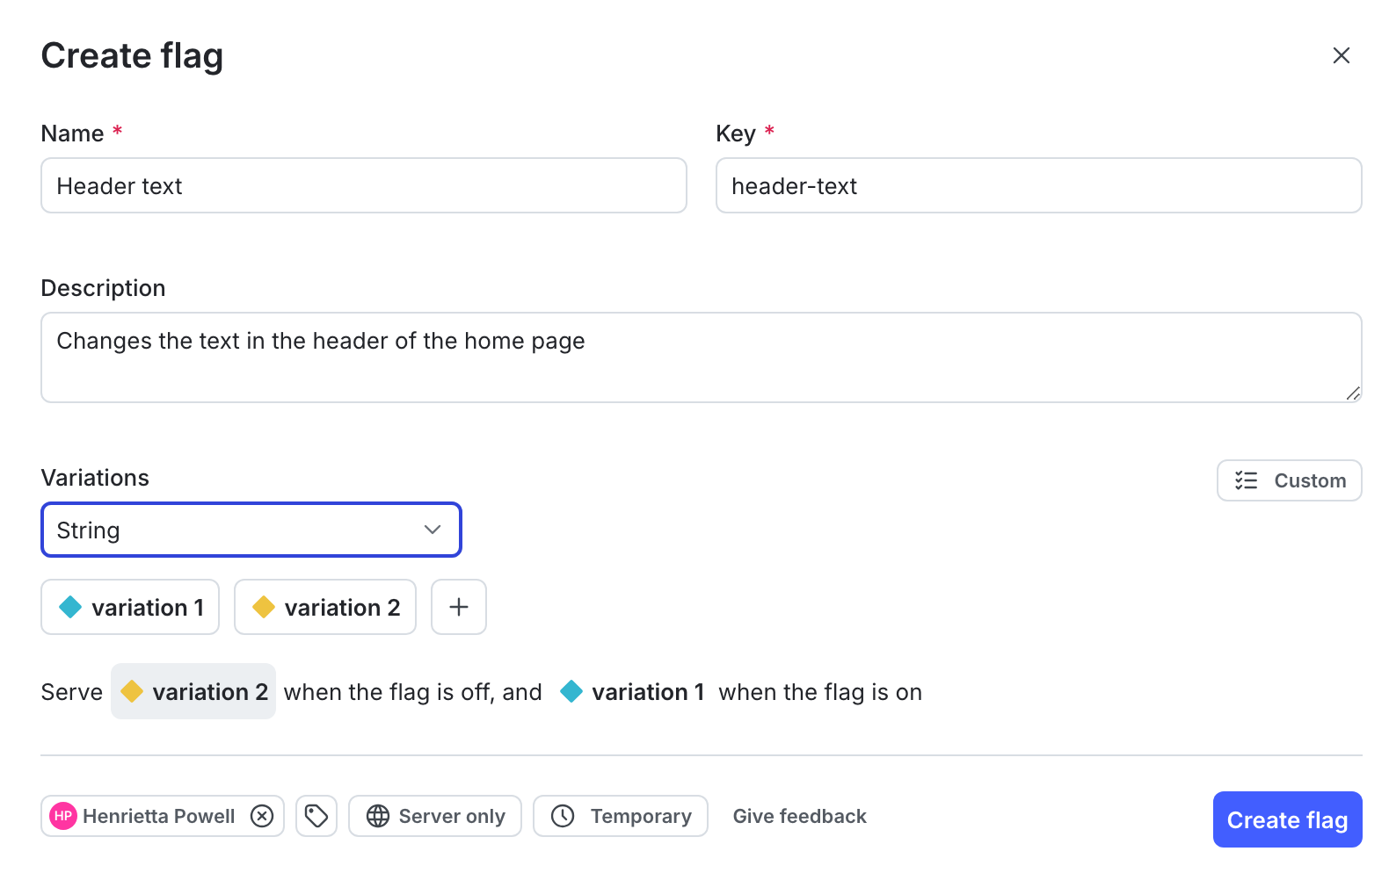Click inside the Name field showing Header text
This screenshot has height=873, width=1389.
pos(363,185)
